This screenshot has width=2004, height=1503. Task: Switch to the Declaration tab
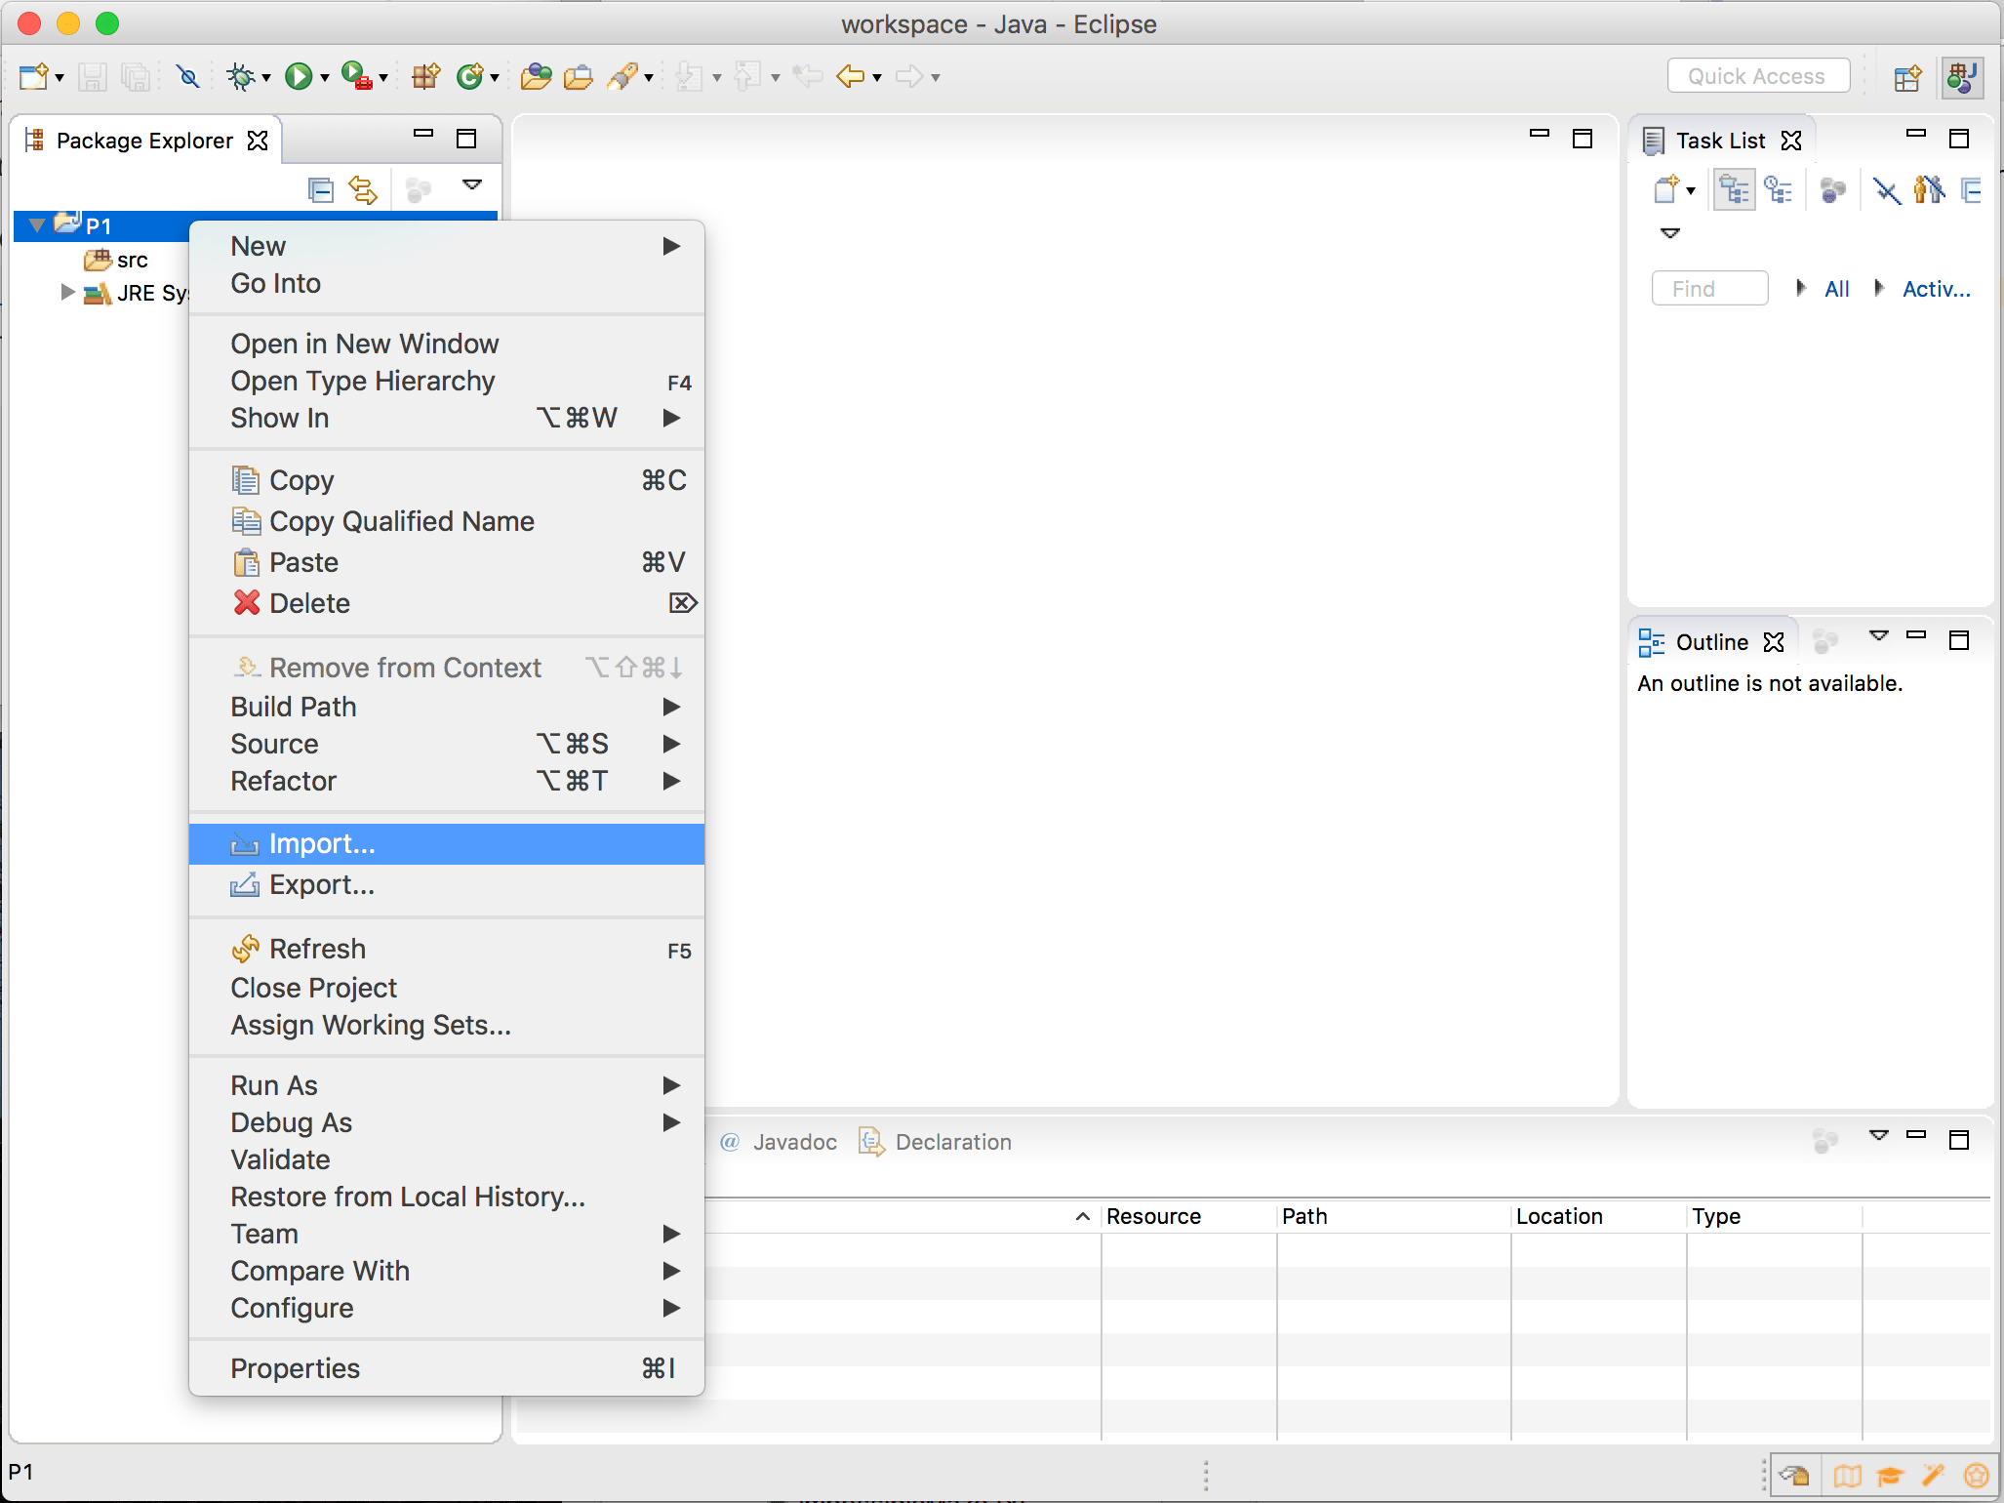point(951,1142)
